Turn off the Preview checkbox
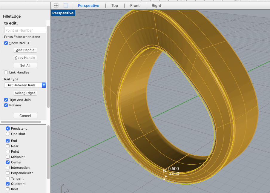The height and width of the screenshot is (193, 270). click(6, 105)
